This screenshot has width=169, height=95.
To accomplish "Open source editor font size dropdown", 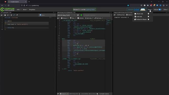I will click(2, 15).
